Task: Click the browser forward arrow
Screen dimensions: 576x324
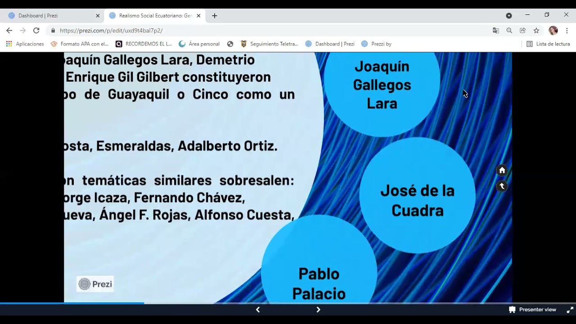Action: (x=23, y=31)
